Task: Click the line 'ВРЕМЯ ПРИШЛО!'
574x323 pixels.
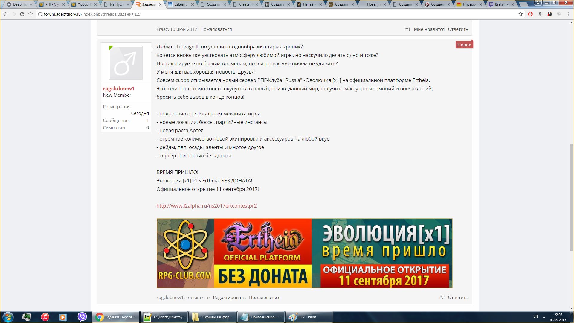Action: (177, 172)
